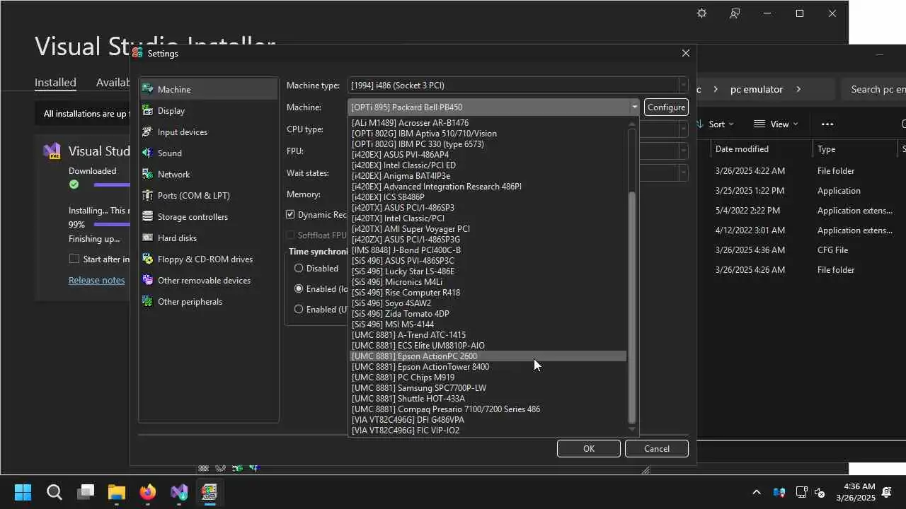Choose IBM Aptiva 510/710/Vision machine
Image resolution: width=906 pixels, height=509 pixels.
(488, 134)
